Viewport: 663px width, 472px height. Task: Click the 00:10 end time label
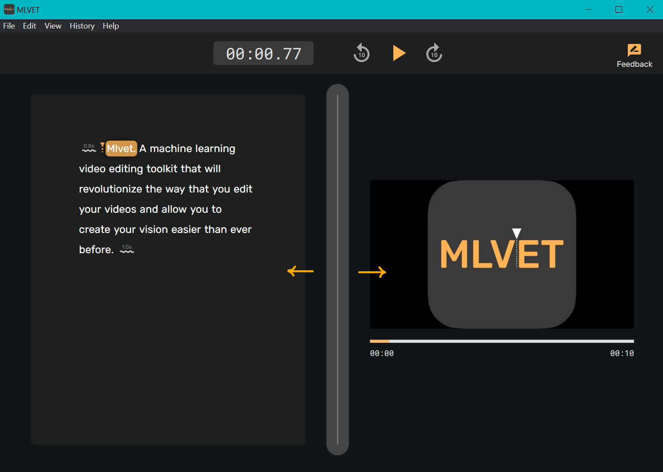(622, 353)
